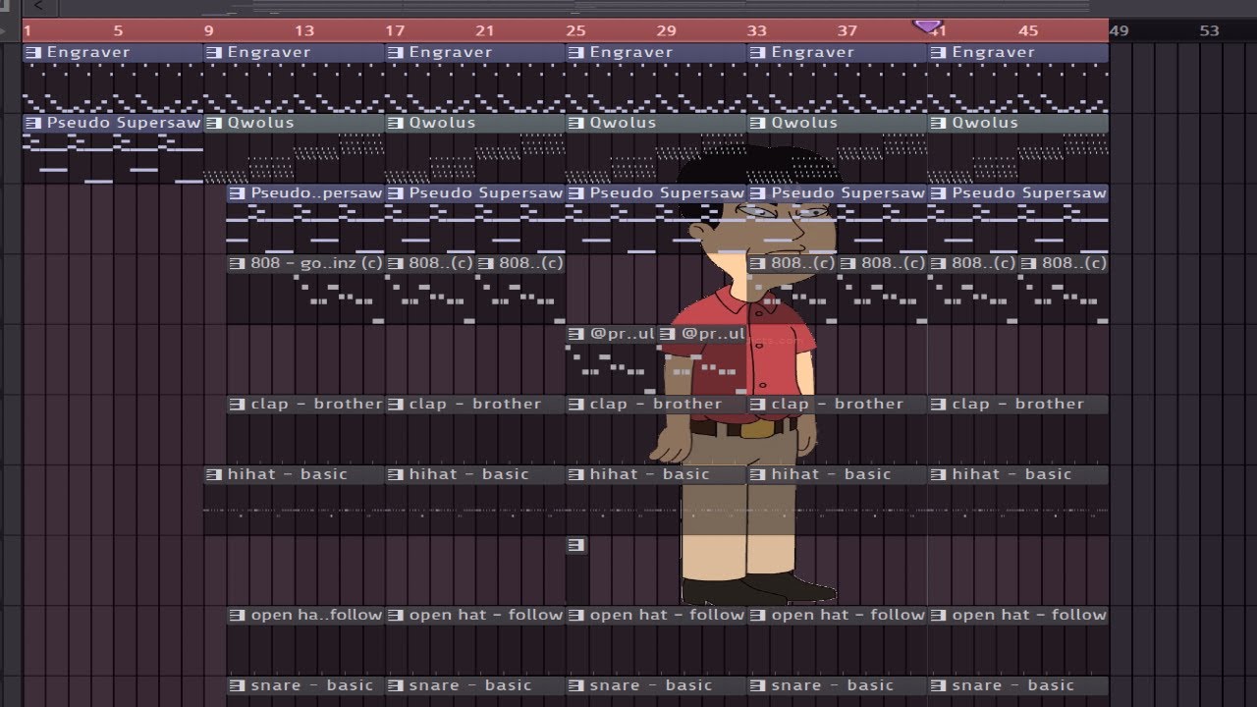Click the pattern icon of clap - brother at bar 17
Image resolution: width=1257 pixels, height=707 pixels.
point(395,404)
